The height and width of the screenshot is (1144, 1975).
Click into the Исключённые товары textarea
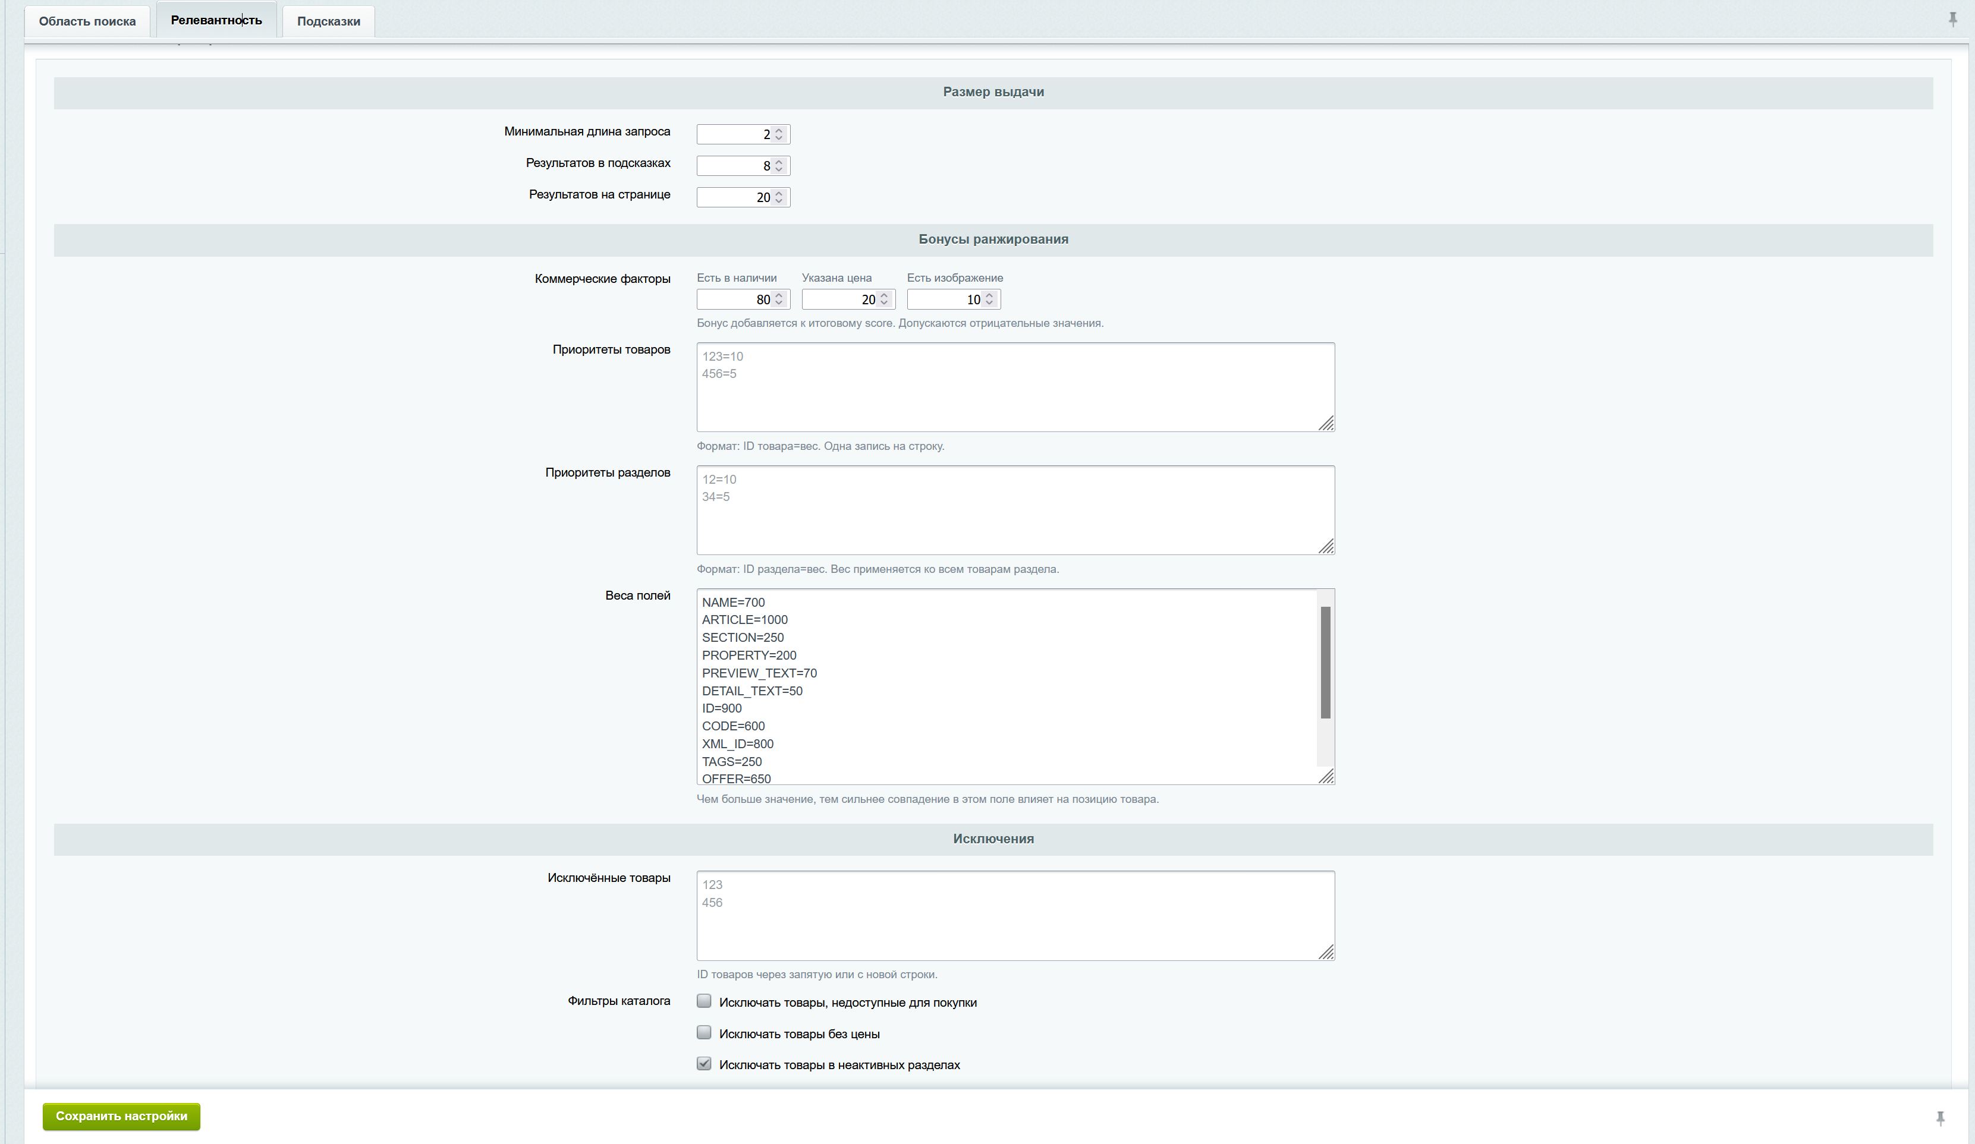pos(1015,915)
